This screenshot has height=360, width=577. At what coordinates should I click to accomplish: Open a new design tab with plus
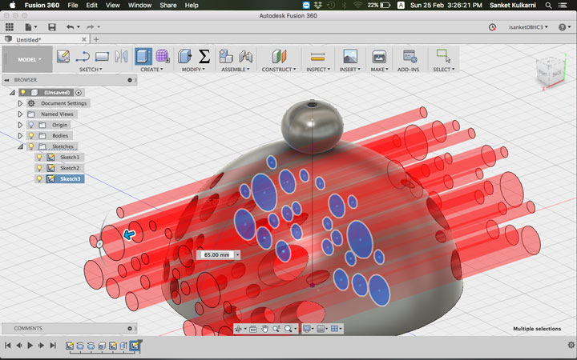tap(96, 39)
